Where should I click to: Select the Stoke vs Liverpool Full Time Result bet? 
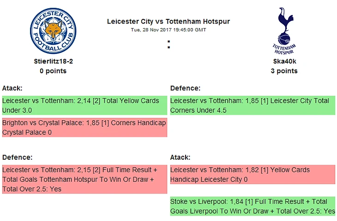coord(253,206)
